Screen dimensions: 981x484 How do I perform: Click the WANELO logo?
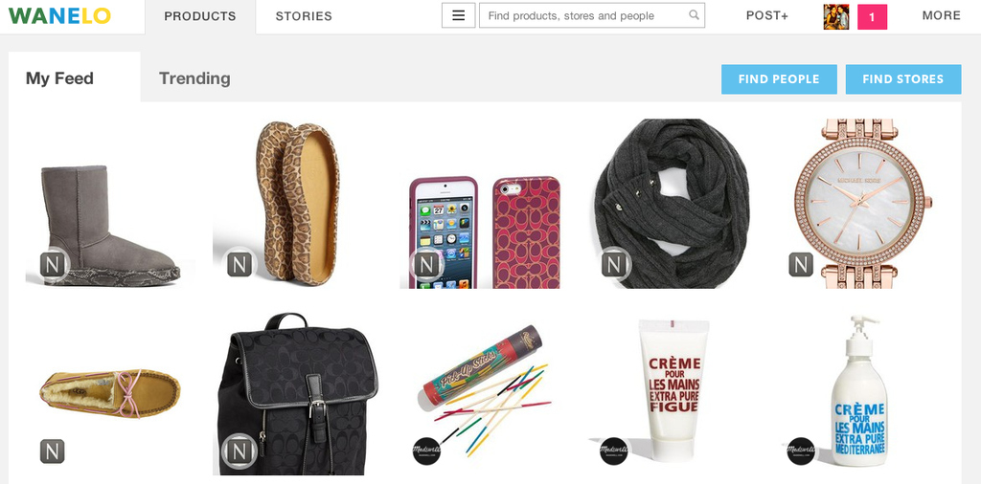coord(60,15)
